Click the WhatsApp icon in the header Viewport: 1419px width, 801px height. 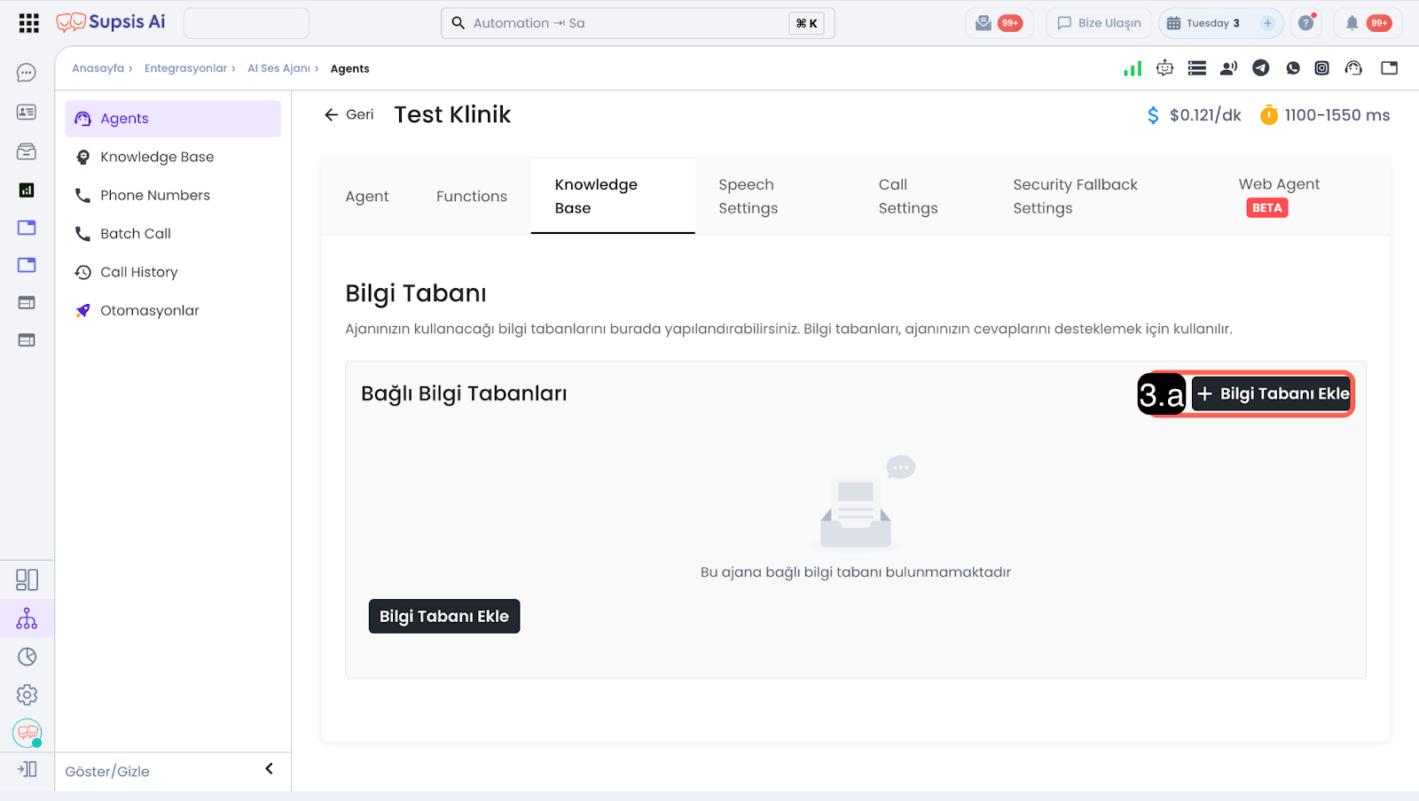(1293, 68)
